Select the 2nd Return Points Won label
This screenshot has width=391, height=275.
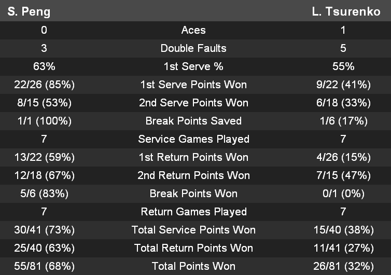(193, 175)
